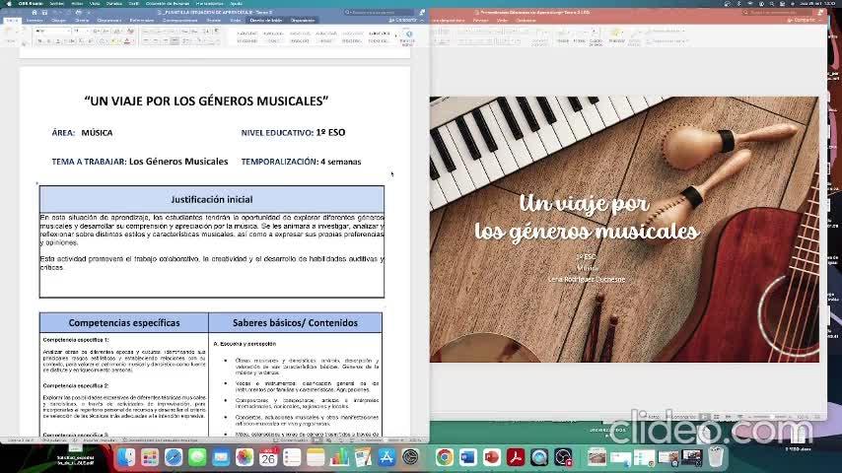
Task: Expand the Word styles gallery arrow
Action: point(395,35)
